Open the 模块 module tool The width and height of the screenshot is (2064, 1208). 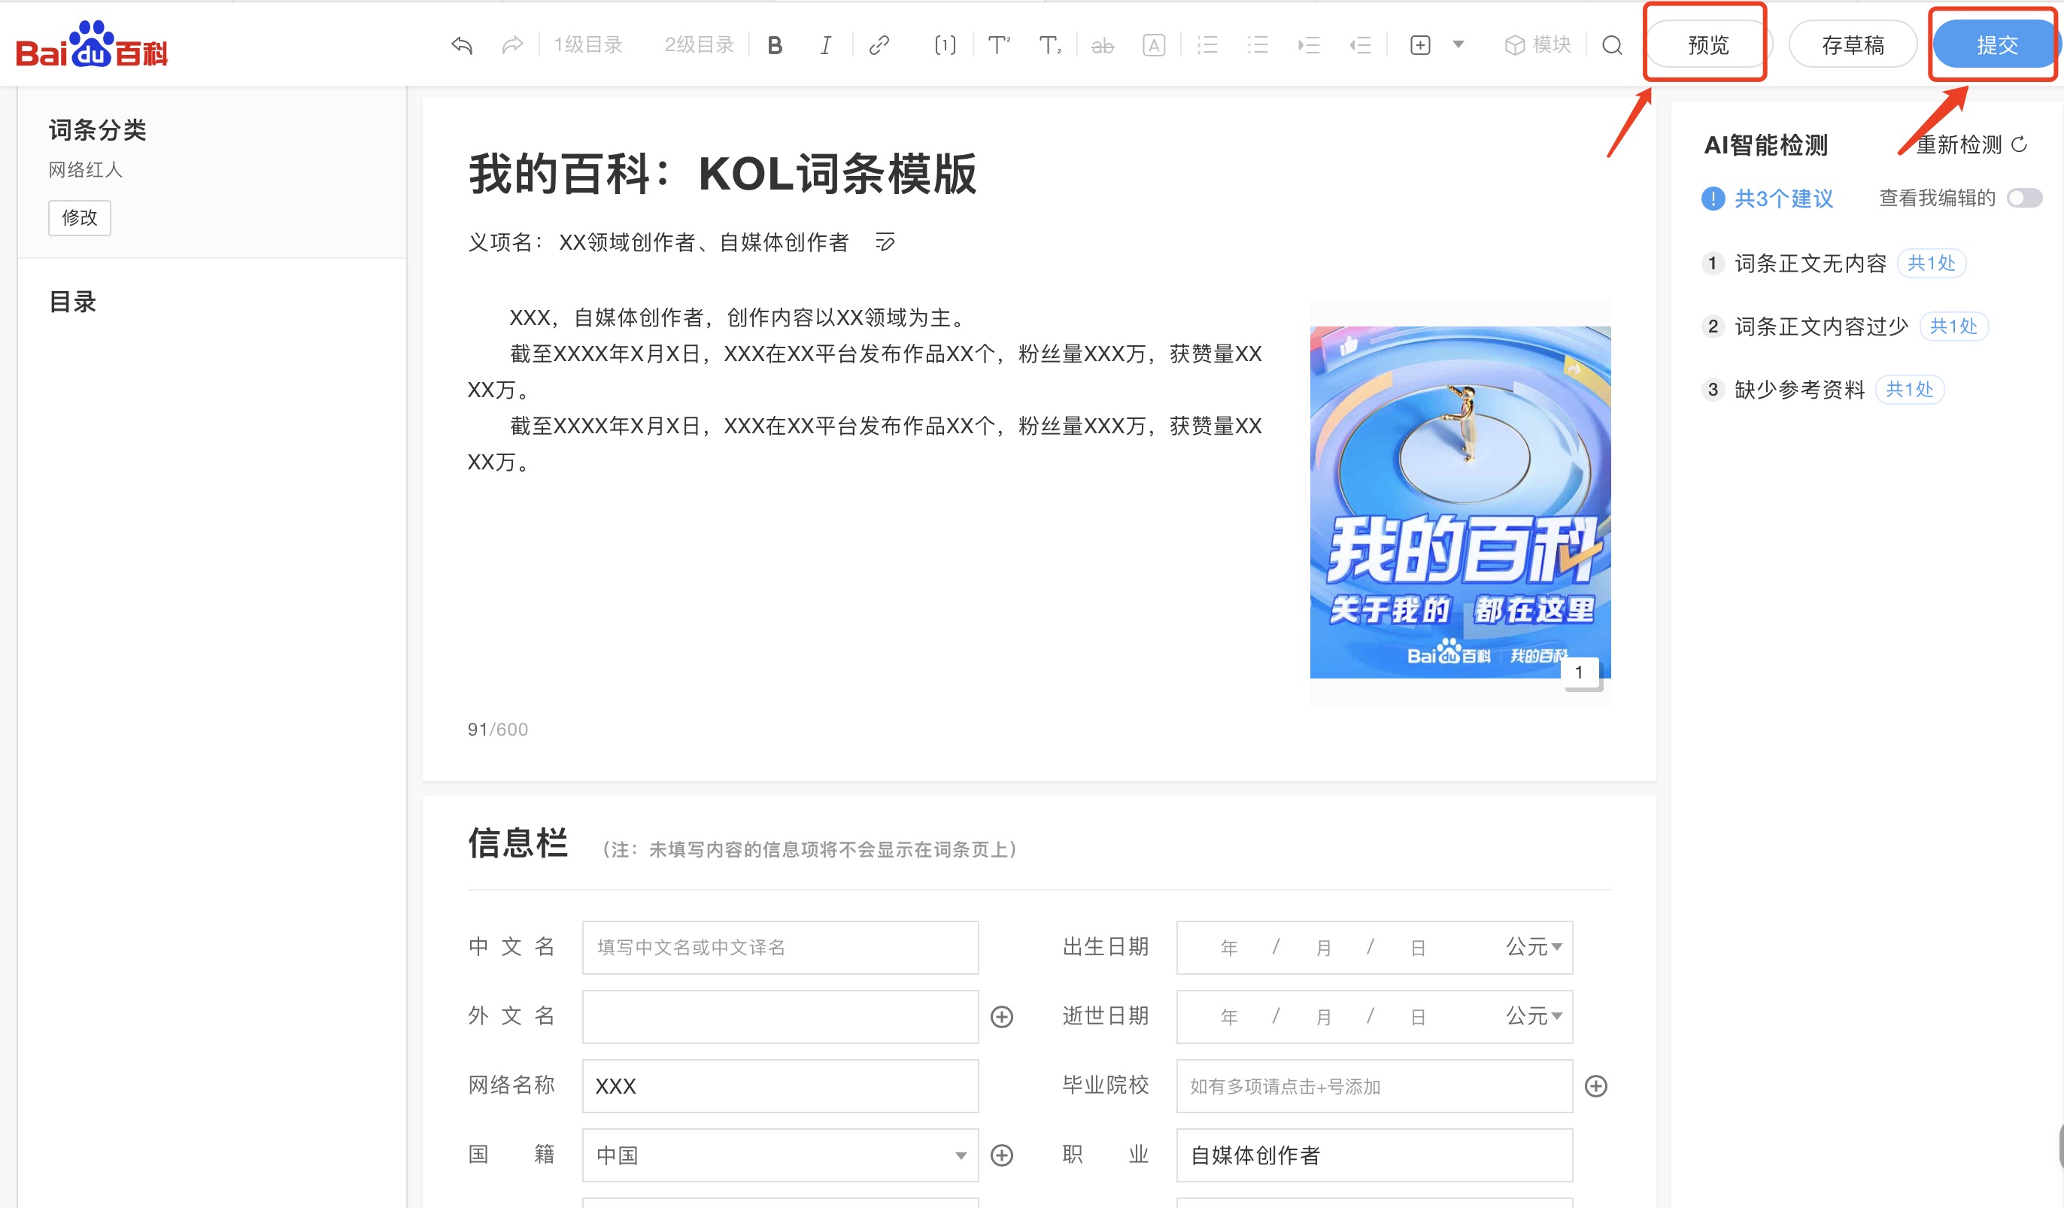pyautogui.click(x=1538, y=45)
